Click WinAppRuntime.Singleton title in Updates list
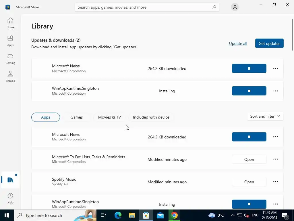This screenshot has height=221, width=294. [76, 89]
